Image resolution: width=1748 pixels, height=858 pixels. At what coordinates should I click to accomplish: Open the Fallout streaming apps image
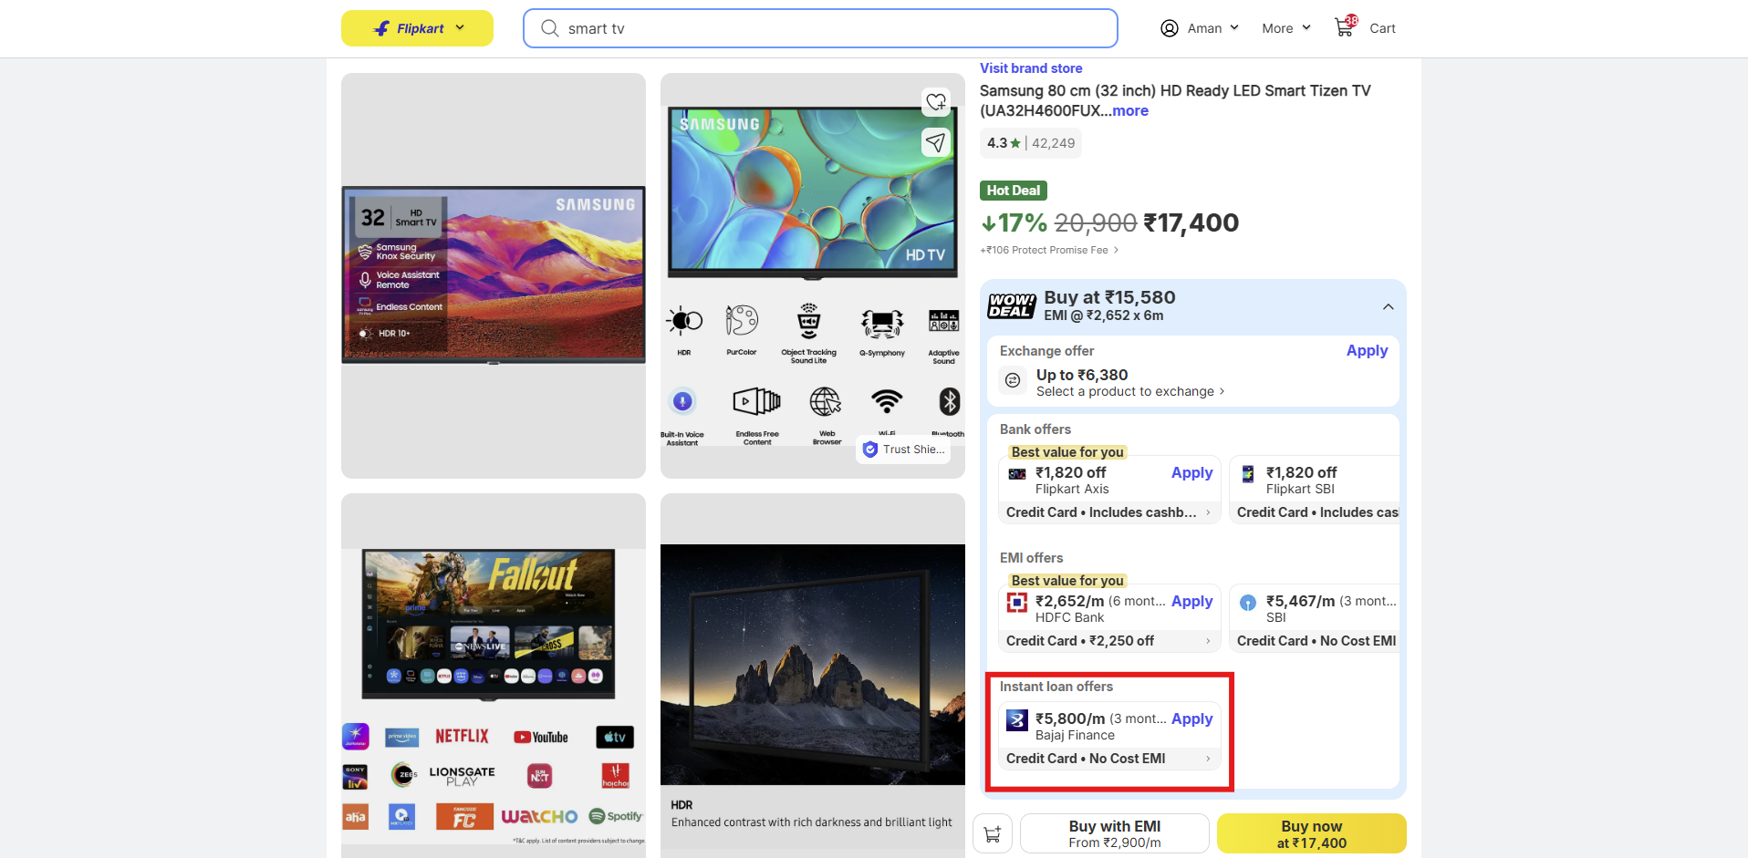pos(494,676)
